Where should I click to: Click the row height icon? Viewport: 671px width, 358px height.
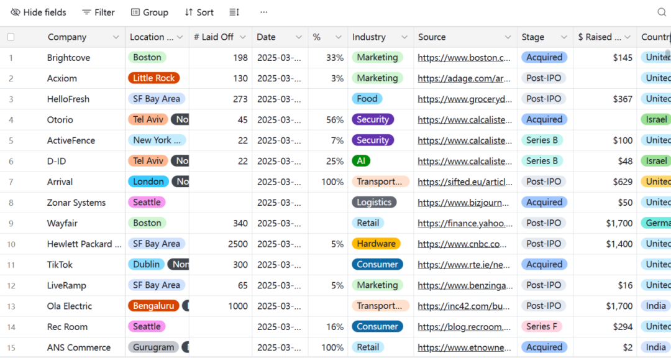pyautogui.click(x=234, y=12)
